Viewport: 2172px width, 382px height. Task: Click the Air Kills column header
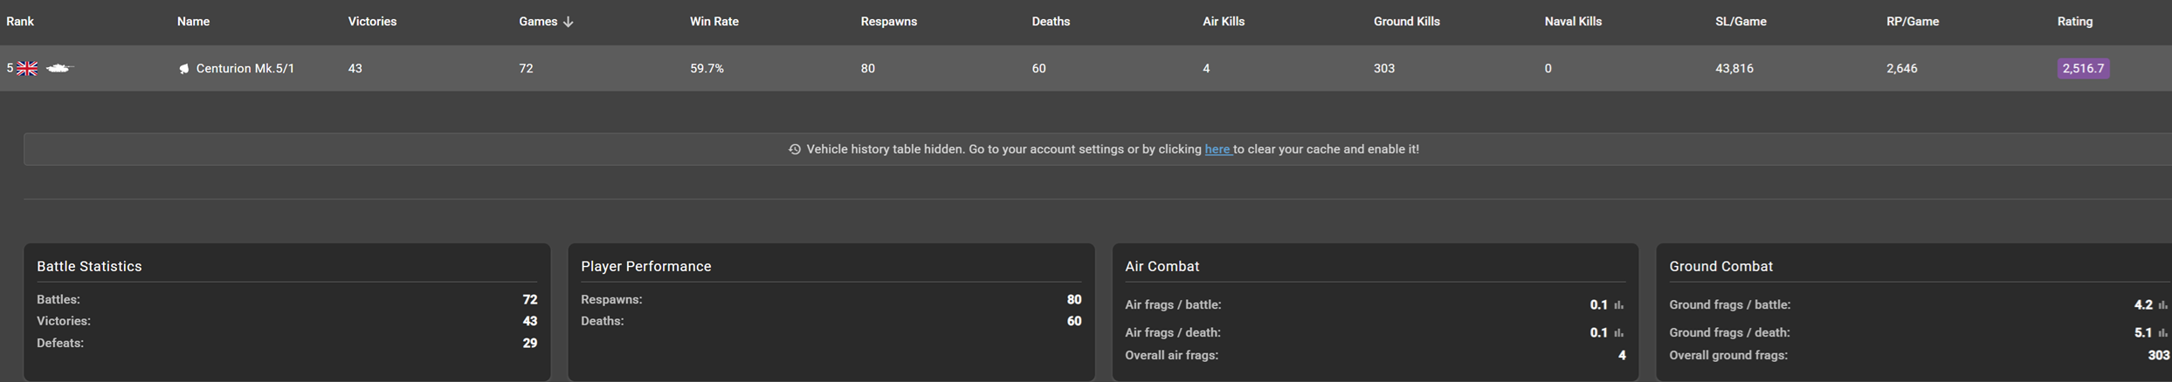coord(1223,22)
